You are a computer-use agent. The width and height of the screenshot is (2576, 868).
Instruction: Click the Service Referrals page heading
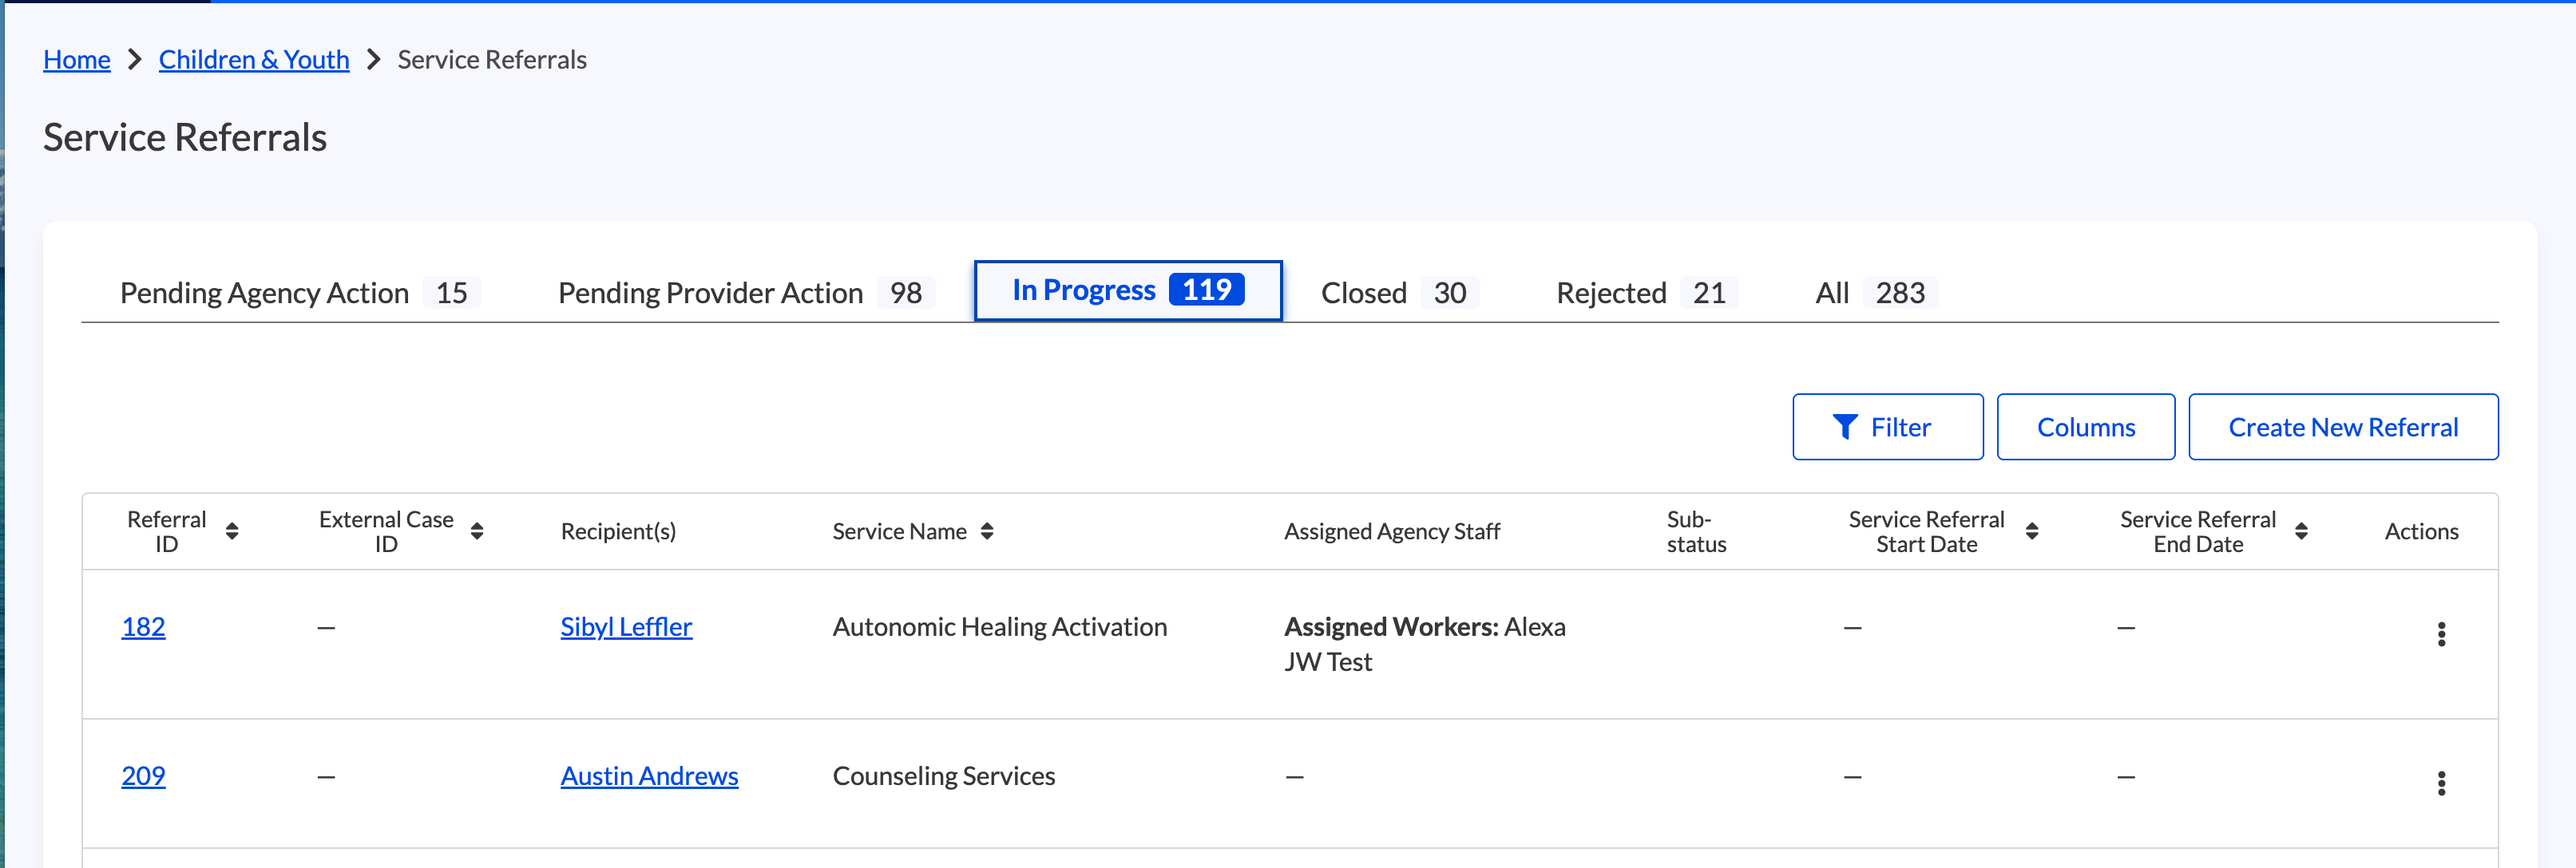pyautogui.click(x=185, y=137)
